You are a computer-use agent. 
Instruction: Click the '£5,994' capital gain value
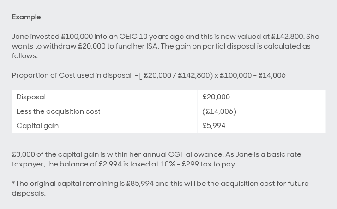(x=214, y=126)
